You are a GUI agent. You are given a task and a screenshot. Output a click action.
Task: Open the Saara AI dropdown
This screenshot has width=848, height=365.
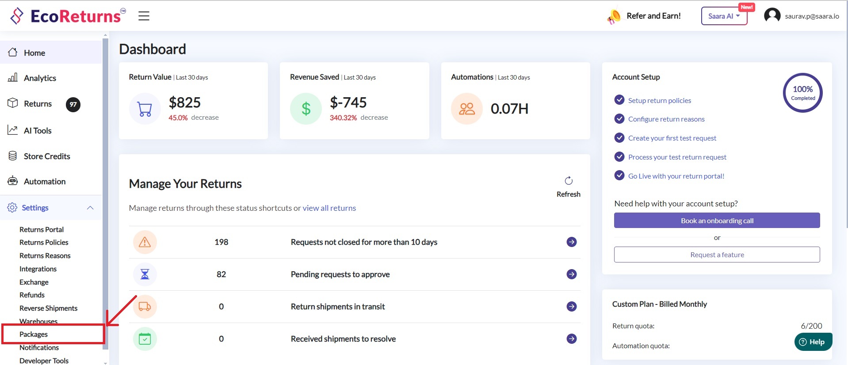point(724,16)
